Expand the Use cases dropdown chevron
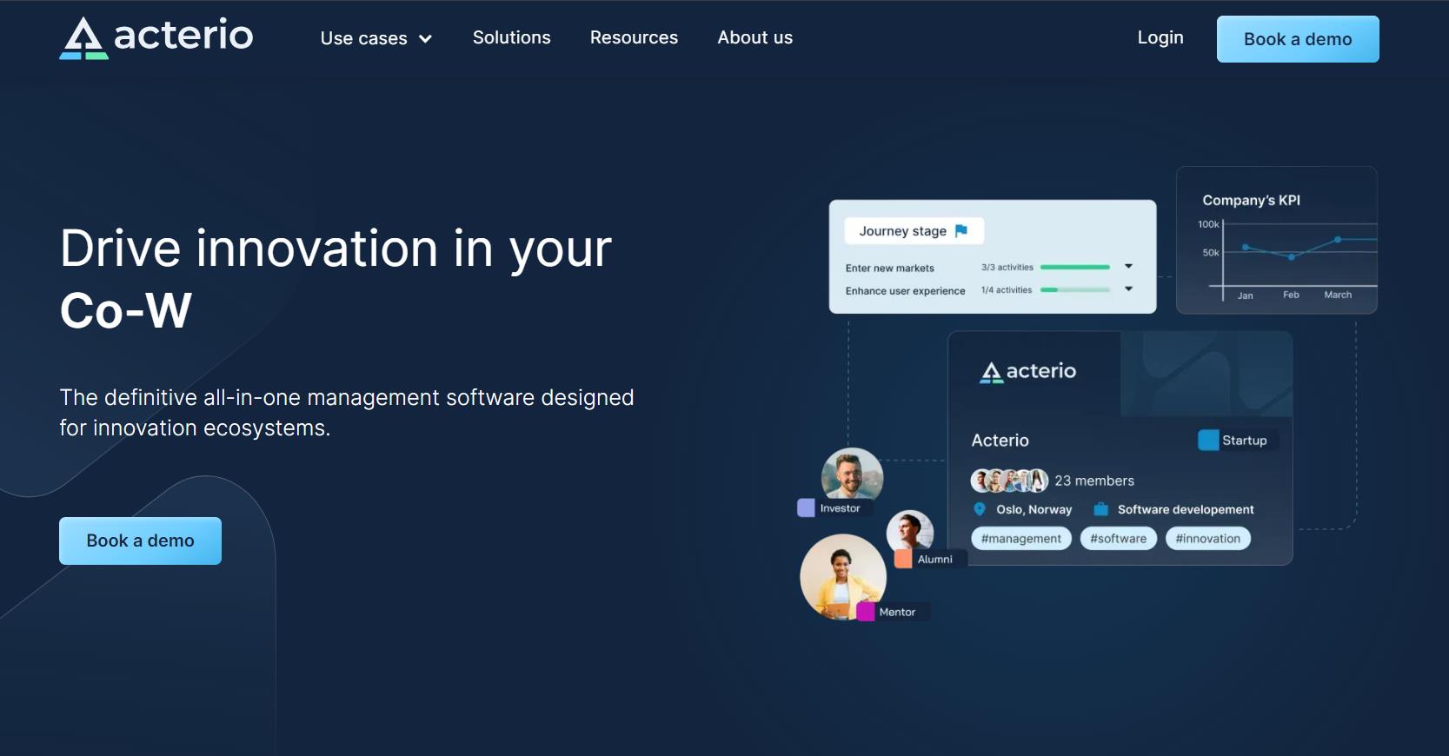This screenshot has width=1449, height=756. click(425, 39)
